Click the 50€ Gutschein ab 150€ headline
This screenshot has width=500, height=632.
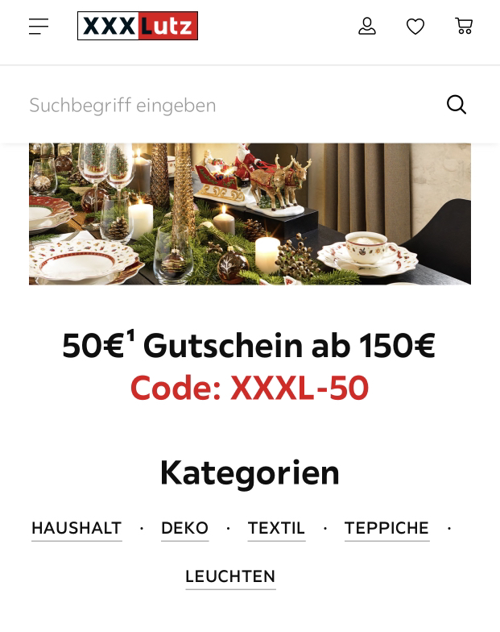pyautogui.click(x=249, y=345)
